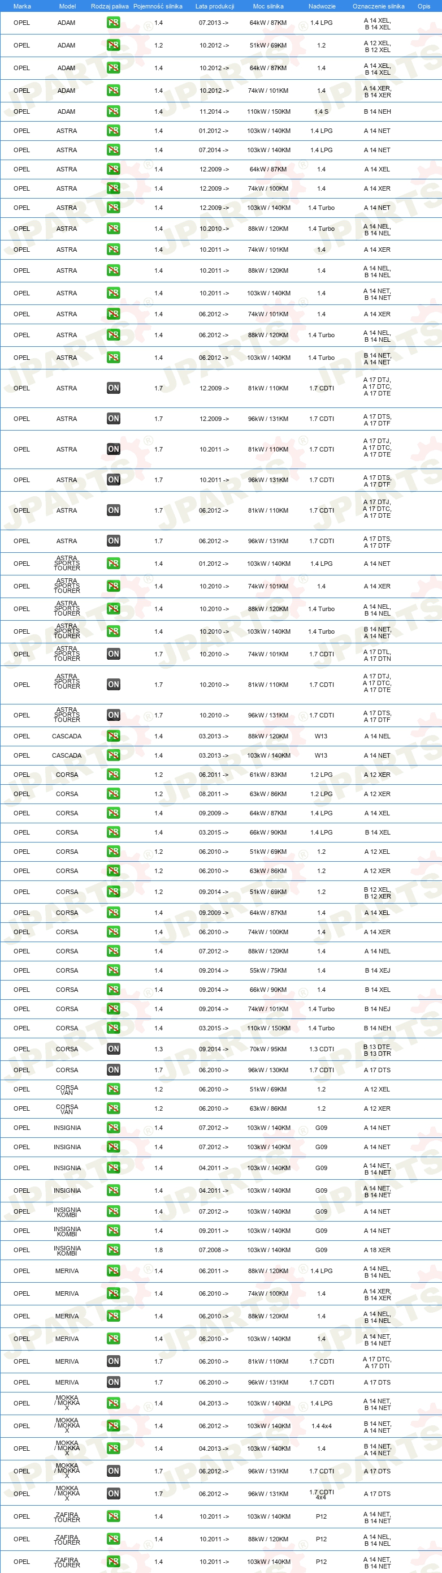442x1573 pixels.
Task: Select the '09.2011 ->' production date cell
Action: [x=214, y=1231]
